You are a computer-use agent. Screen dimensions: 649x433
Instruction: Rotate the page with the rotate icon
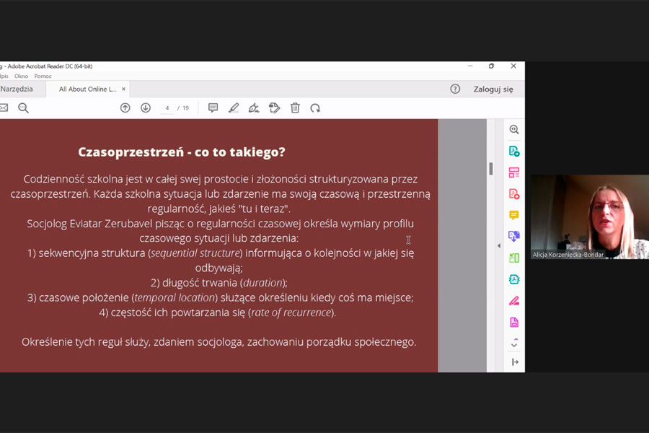tap(315, 108)
